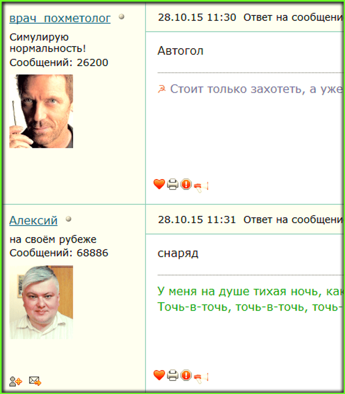
Task: Print the снаряд post via printer icon
Action: pos(173,375)
